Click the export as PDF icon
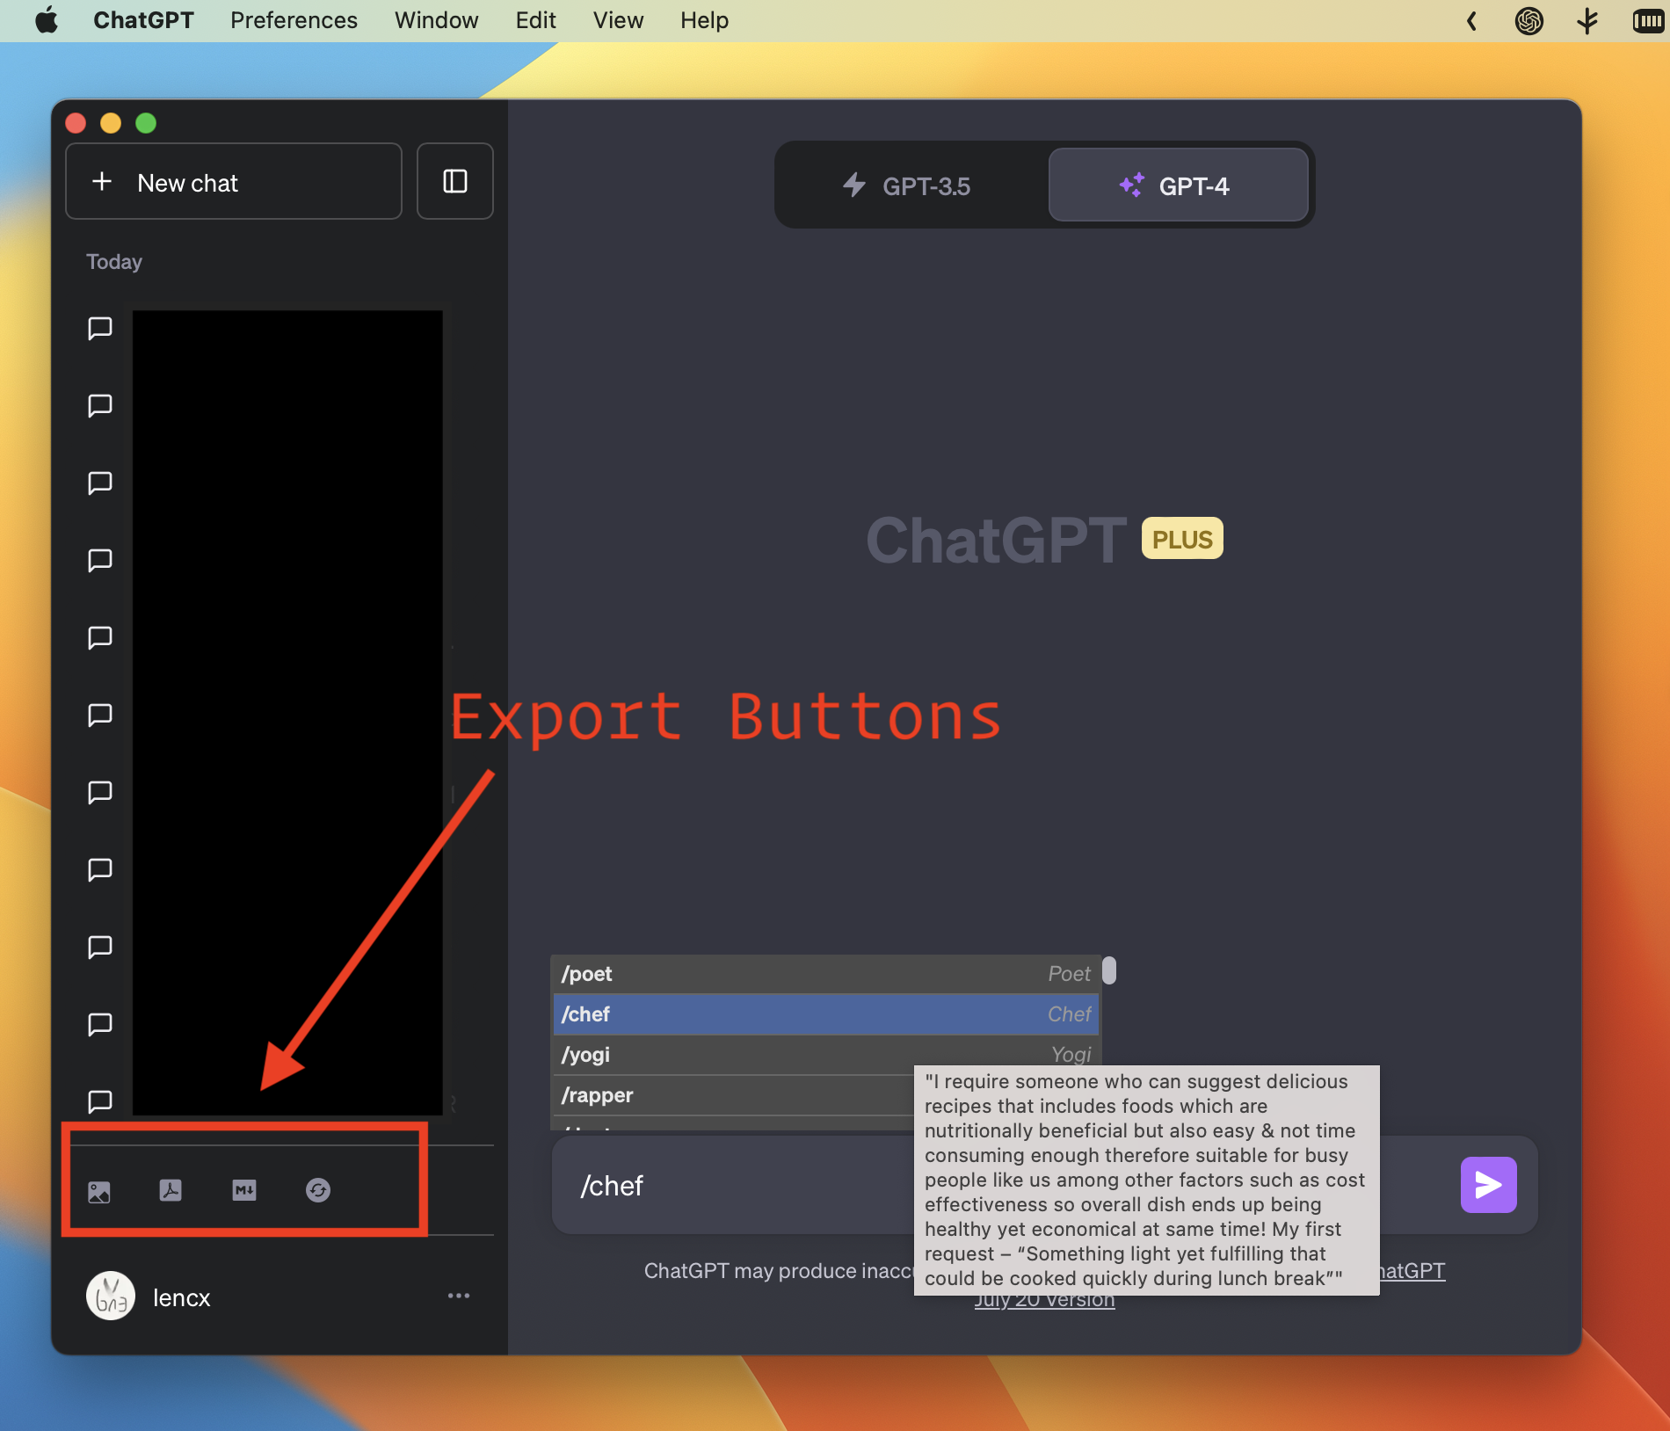The image size is (1670, 1431). tap(171, 1190)
